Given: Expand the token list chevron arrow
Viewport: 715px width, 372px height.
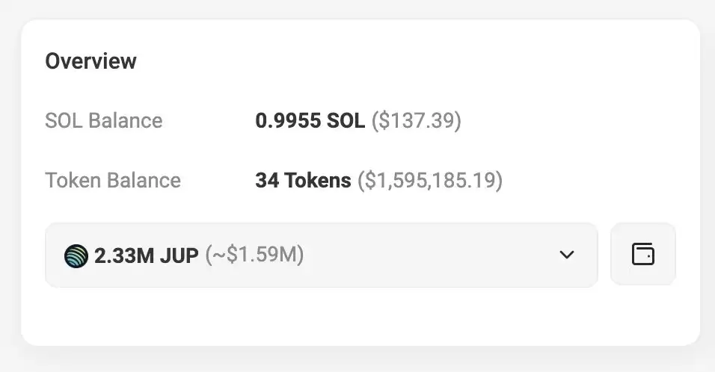Looking at the screenshot, I should (567, 255).
